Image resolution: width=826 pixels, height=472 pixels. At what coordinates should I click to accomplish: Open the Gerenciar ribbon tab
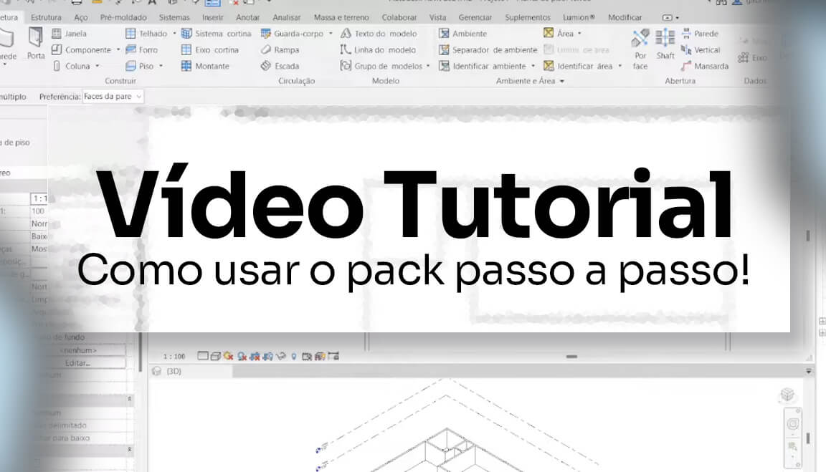pos(475,17)
